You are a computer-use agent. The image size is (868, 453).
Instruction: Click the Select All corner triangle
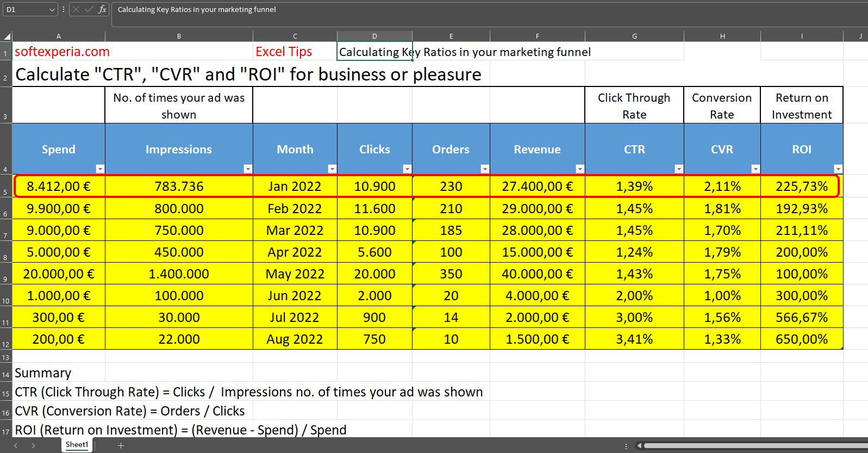(7, 36)
